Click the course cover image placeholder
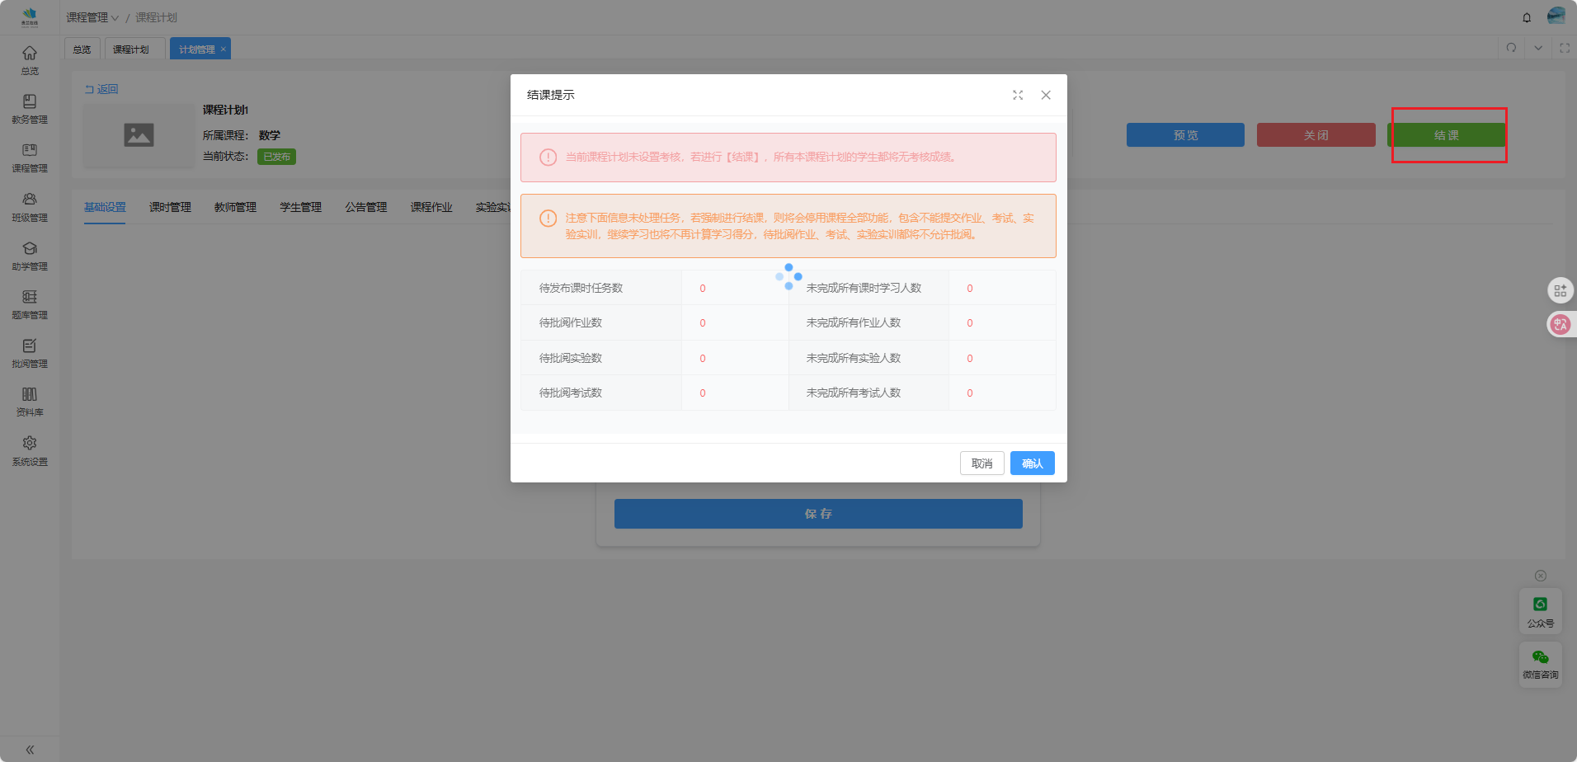 click(139, 135)
